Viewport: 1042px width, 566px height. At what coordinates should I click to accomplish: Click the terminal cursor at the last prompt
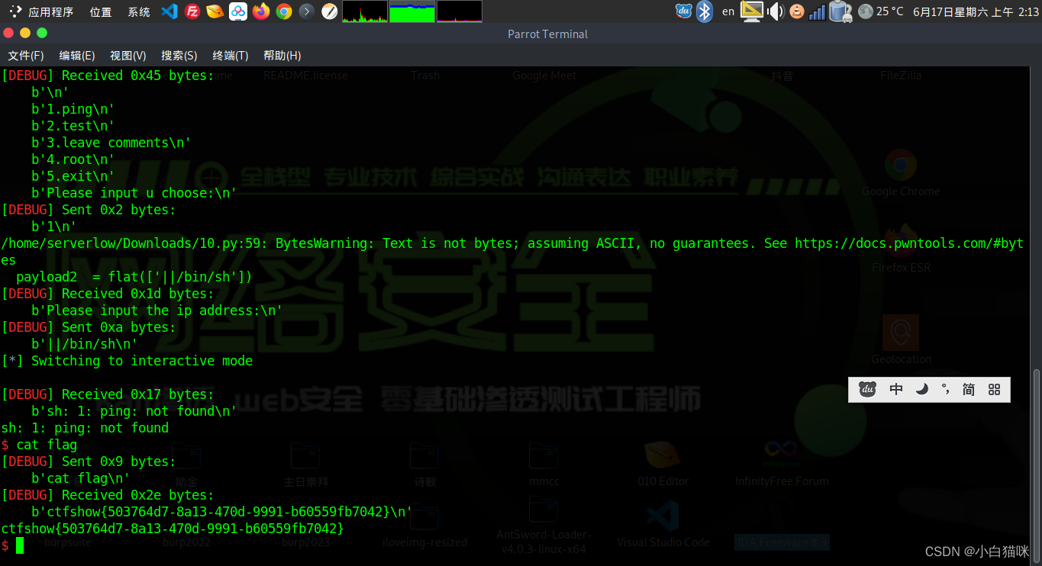coord(20,545)
